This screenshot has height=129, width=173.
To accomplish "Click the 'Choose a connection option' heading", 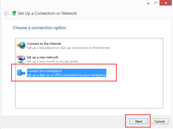I will [x=40, y=28].
